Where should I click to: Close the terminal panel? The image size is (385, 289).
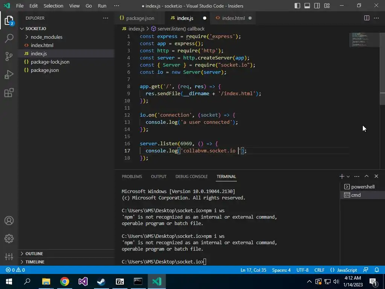click(x=376, y=176)
